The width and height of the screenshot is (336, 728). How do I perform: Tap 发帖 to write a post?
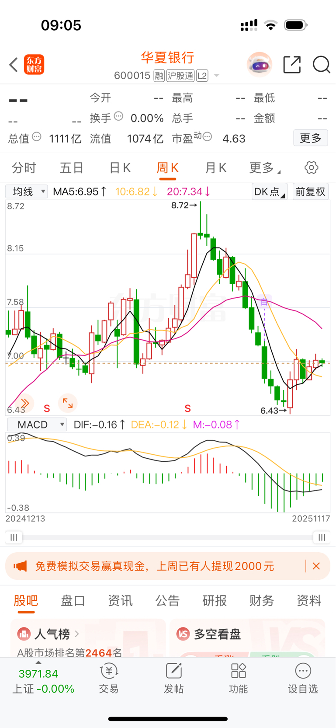tap(173, 679)
